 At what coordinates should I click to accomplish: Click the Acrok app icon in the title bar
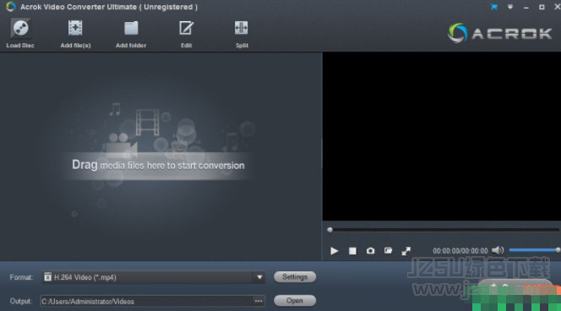tap(11, 7)
